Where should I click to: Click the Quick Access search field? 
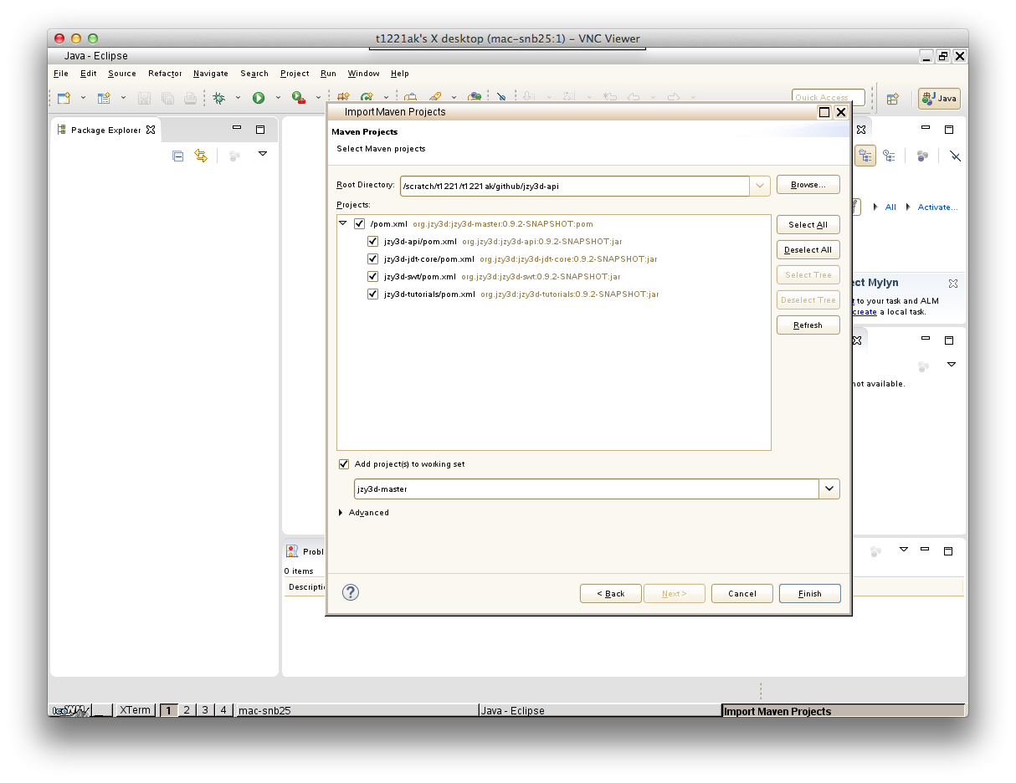pos(828,98)
